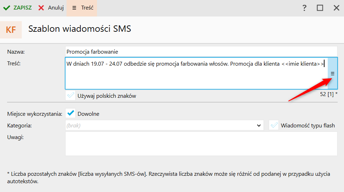344x192 pixels.
Task: Click the remaining characters counter 52 [1]
Action: click(x=328, y=94)
